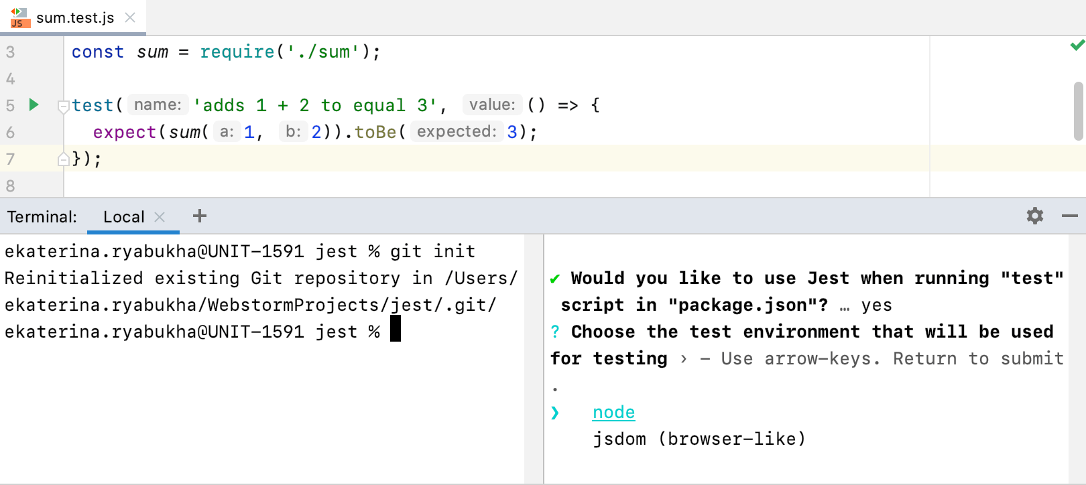Click the terminal prompt cursor
Viewport: 1086px width, 485px height.
tap(396, 329)
